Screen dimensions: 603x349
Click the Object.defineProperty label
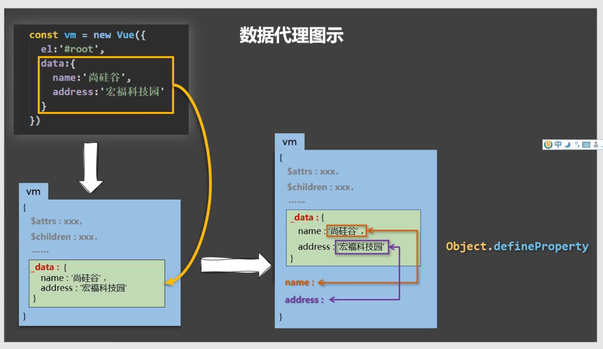coord(517,246)
